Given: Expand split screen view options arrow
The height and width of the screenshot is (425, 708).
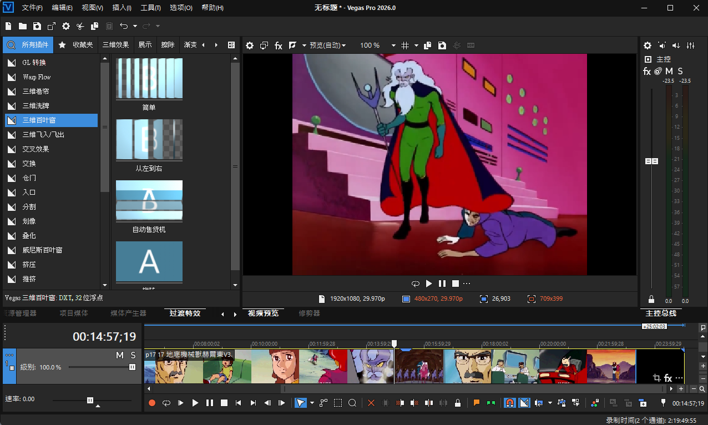Looking at the screenshot, I should click(304, 45).
